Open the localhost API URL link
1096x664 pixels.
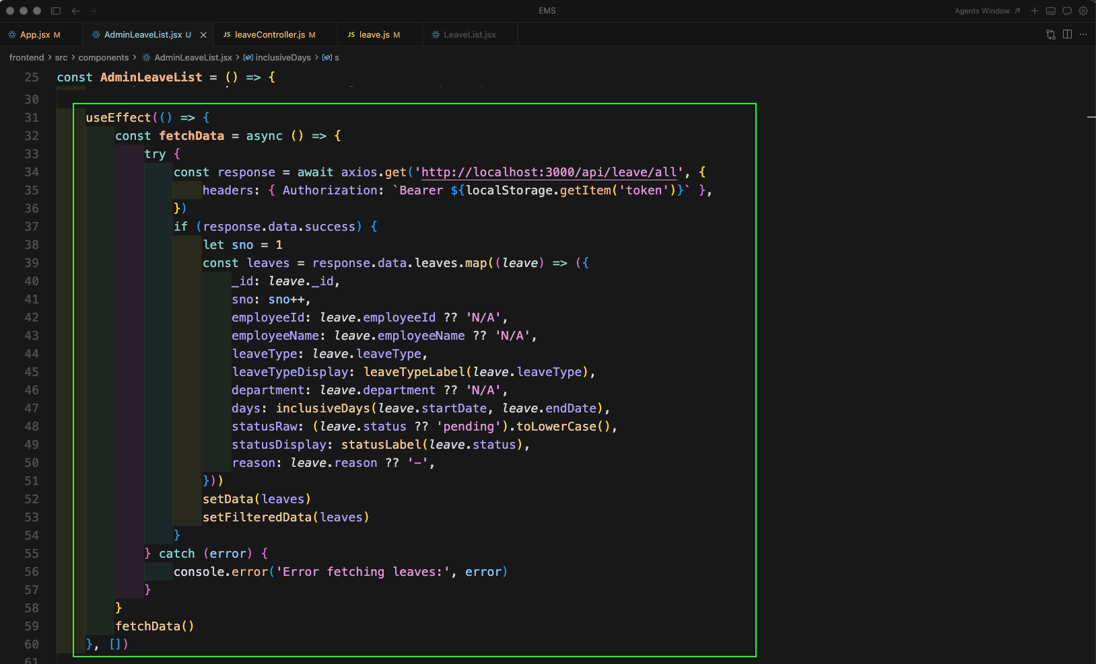click(x=549, y=172)
